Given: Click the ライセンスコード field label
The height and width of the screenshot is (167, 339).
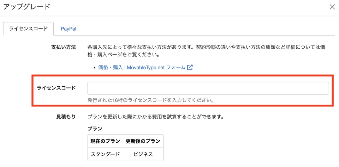Looking at the screenshot, I should 56,88.
